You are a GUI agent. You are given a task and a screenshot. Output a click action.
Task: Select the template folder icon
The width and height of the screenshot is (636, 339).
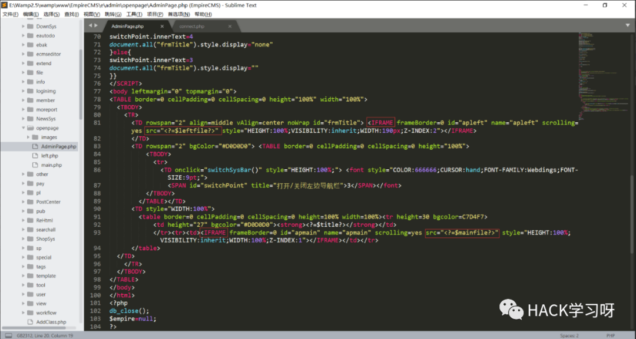click(x=30, y=276)
